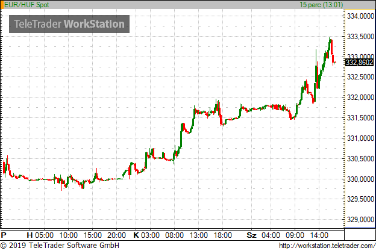Click the 2019 TeleTrader Software GmbH copyright text
376x251 pixels.
click(x=60, y=246)
